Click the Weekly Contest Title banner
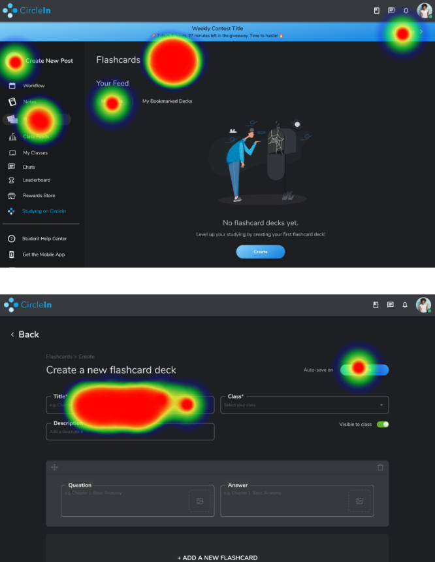 click(x=217, y=31)
